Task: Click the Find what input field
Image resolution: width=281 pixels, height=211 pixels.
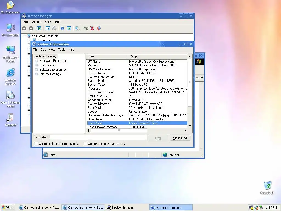Action: [98, 137]
